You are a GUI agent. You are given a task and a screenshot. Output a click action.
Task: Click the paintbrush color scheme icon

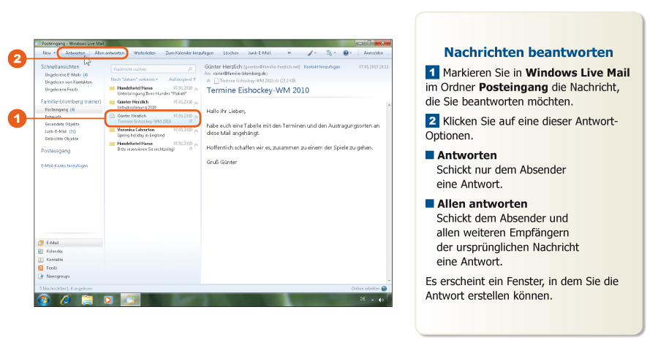pyautogui.click(x=310, y=53)
